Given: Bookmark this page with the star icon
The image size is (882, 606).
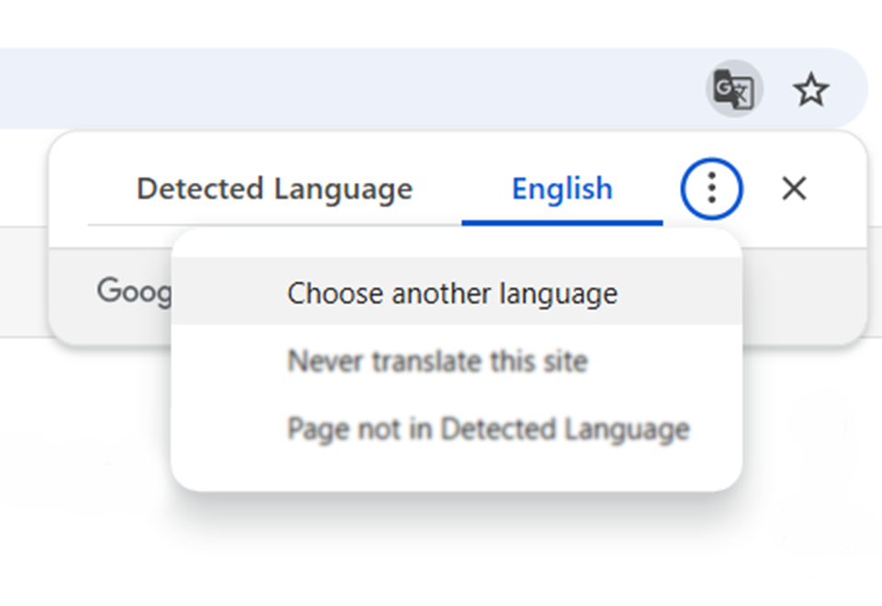Looking at the screenshot, I should pyautogui.click(x=810, y=90).
